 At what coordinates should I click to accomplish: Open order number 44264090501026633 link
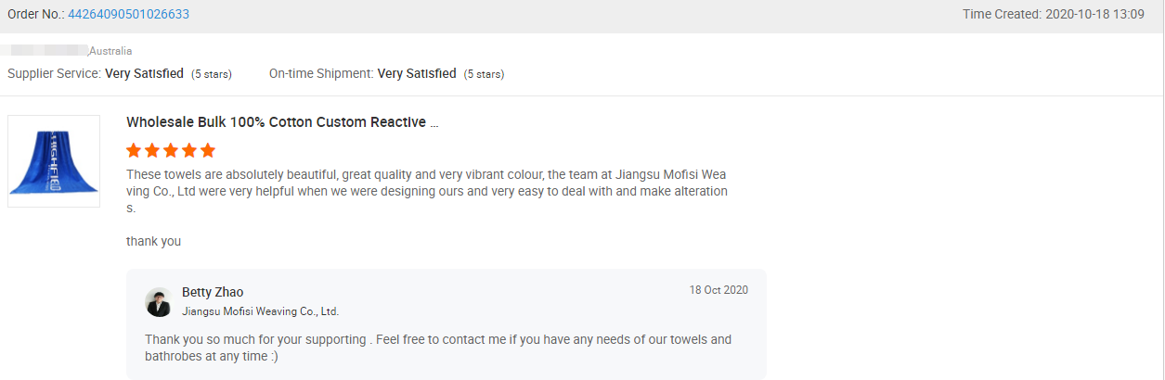pos(129,14)
